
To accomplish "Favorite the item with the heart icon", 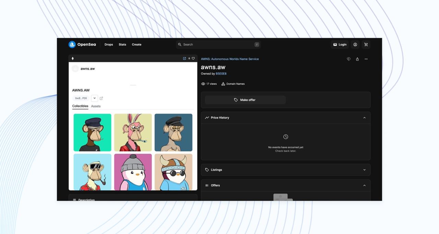I will pyautogui.click(x=193, y=59).
